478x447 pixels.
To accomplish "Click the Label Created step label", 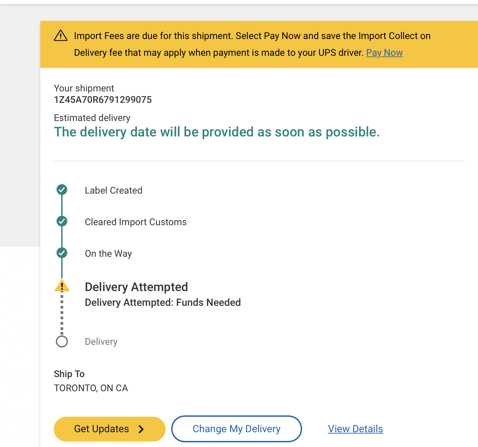I will click(x=114, y=191).
